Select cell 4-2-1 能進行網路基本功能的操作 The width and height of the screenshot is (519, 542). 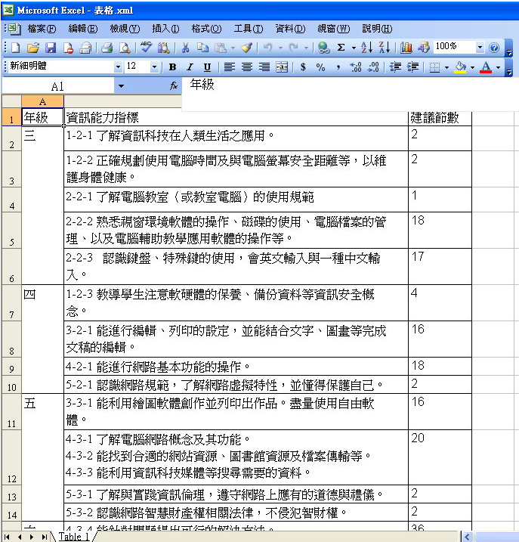236,367
